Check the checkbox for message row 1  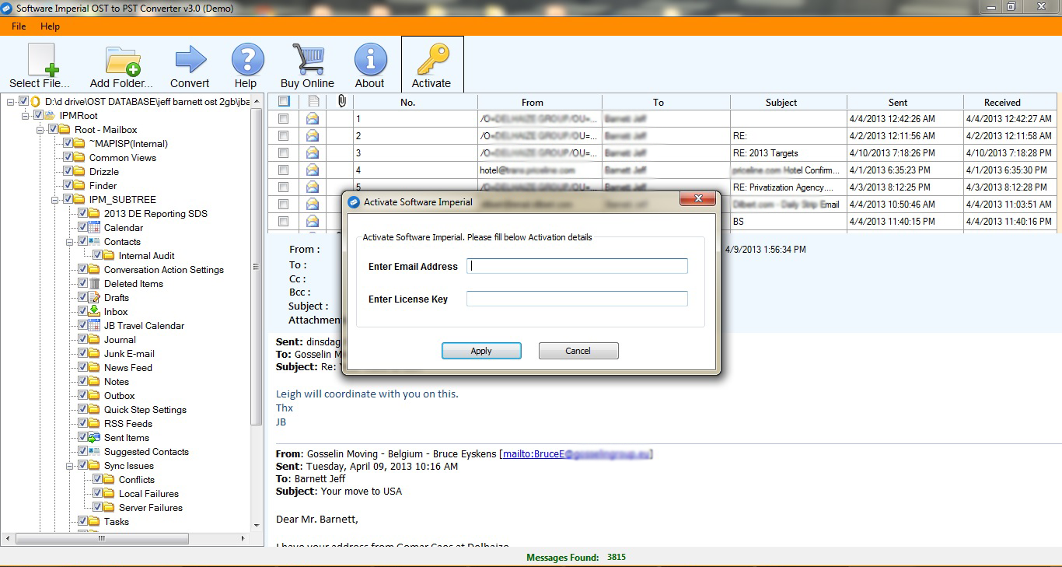[283, 119]
